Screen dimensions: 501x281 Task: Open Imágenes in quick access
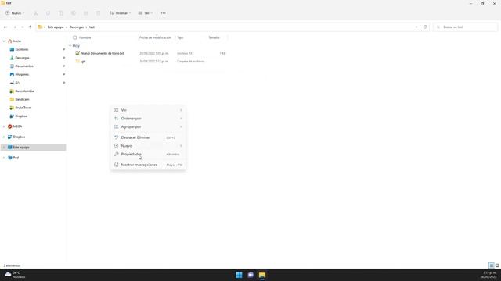coord(22,74)
